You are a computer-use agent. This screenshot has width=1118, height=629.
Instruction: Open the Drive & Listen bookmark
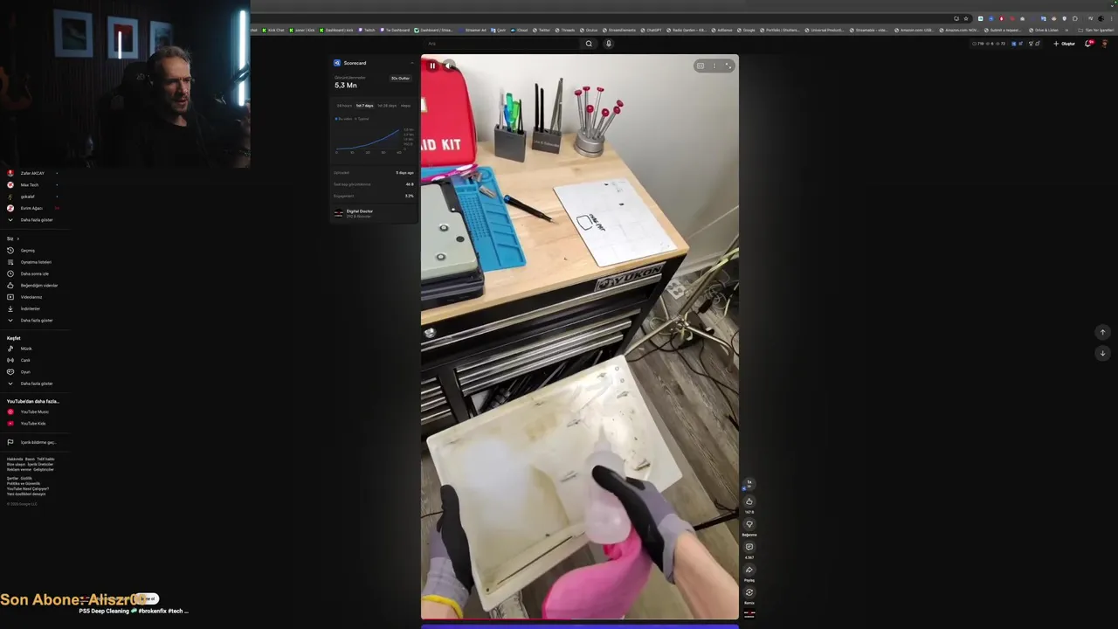coord(1043,30)
